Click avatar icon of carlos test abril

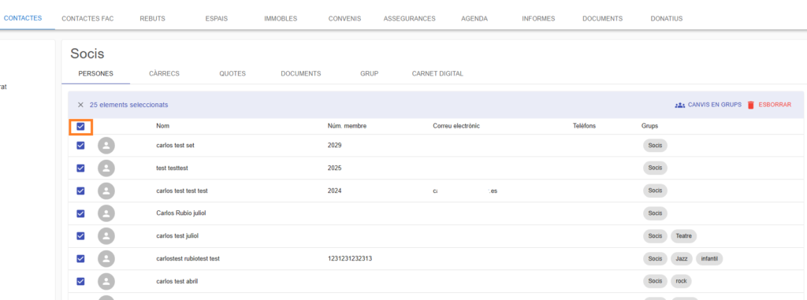pos(106,281)
